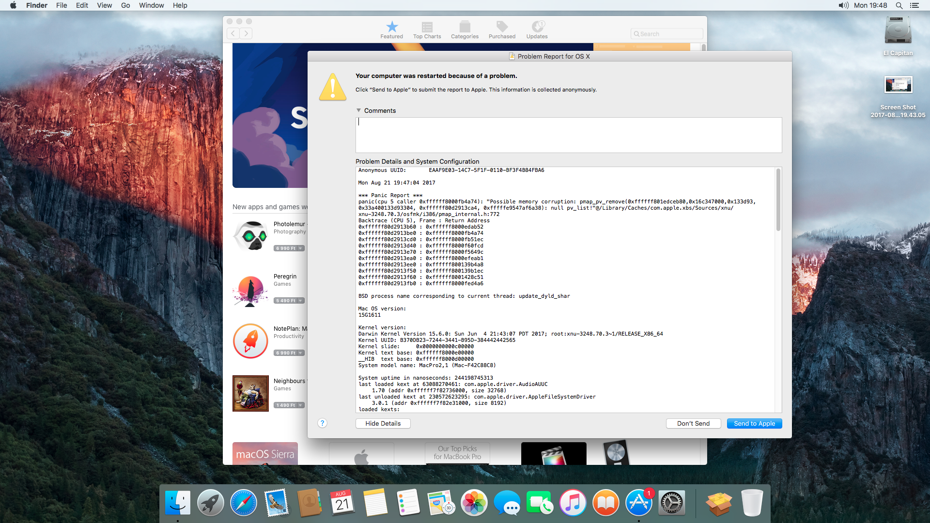Viewport: 930px width, 523px height.
Task: Collapse the Comments disclosure triangle
Action: (x=359, y=110)
